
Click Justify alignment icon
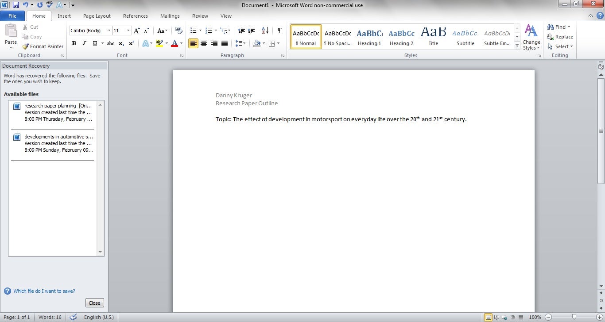coord(225,43)
